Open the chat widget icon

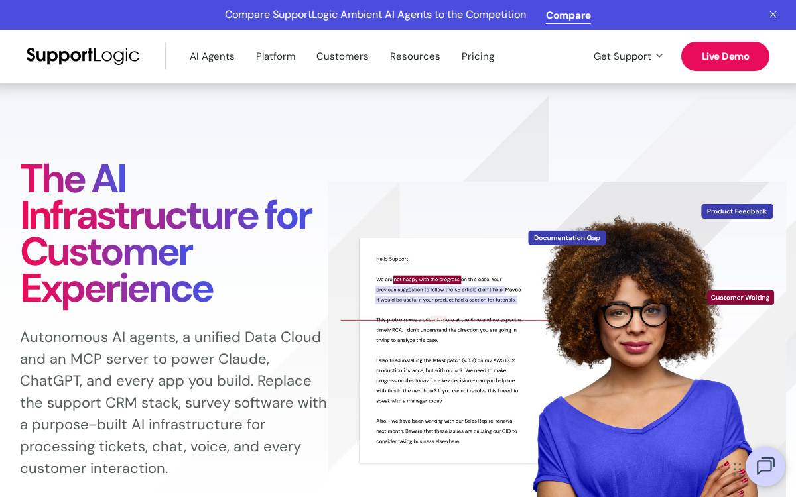[765, 466]
